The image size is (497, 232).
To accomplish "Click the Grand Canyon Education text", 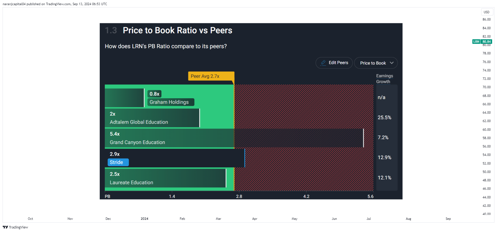I will point(137,142).
